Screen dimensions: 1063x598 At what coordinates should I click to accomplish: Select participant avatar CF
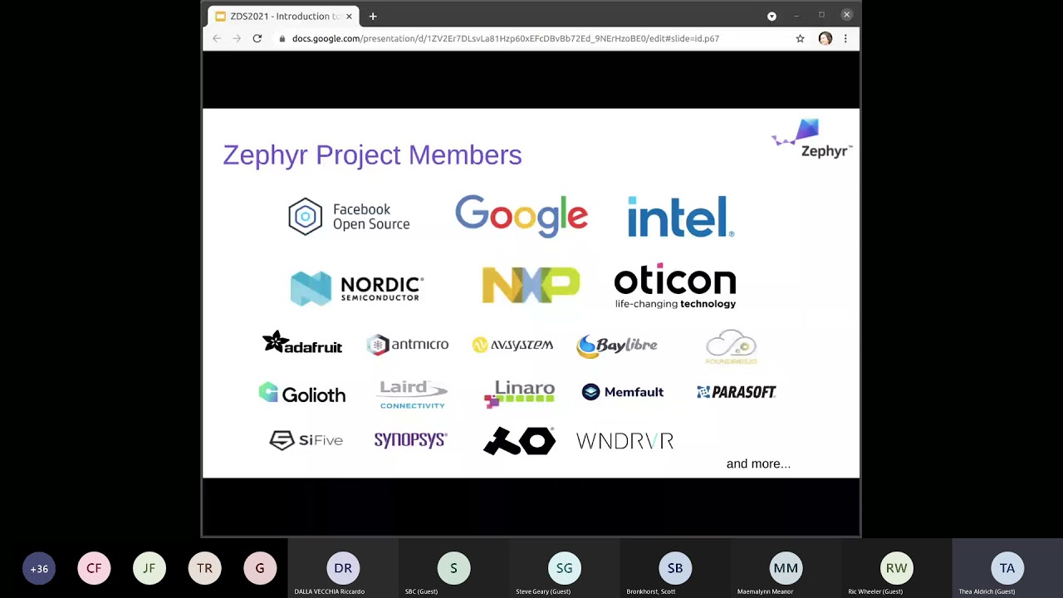click(x=94, y=569)
